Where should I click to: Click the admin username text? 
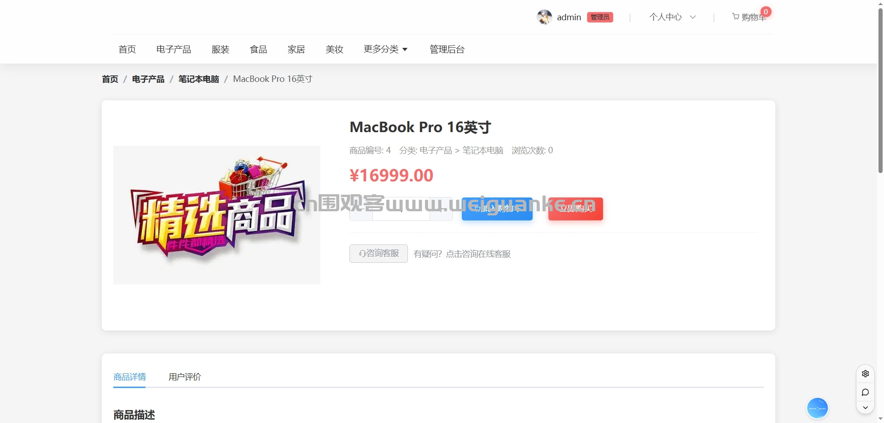[x=569, y=17]
